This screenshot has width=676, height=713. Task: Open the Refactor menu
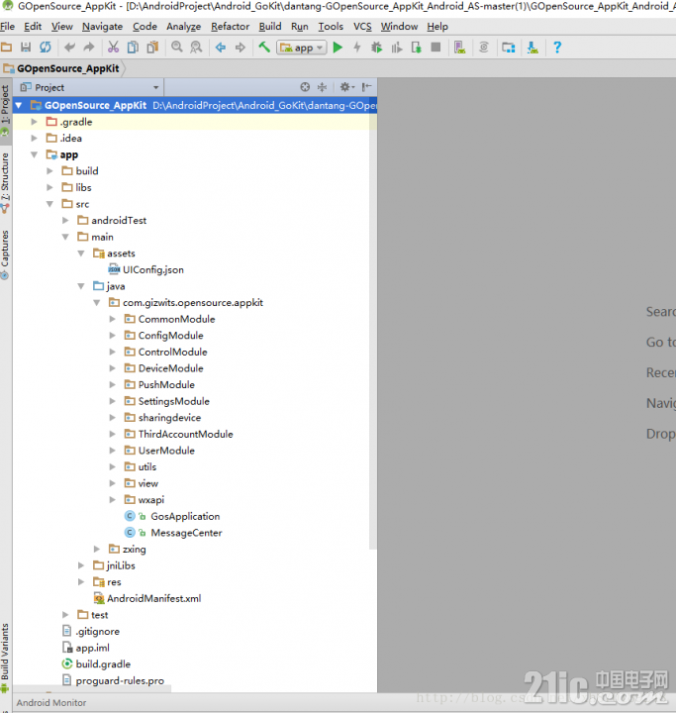(230, 27)
